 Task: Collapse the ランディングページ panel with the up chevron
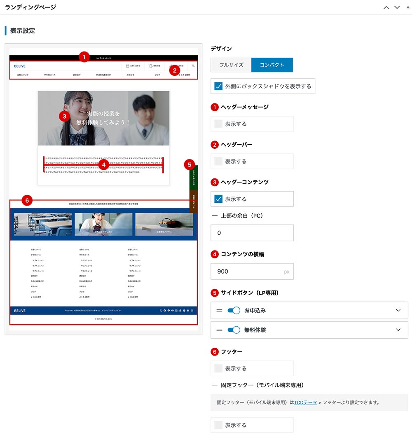pos(386,7)
